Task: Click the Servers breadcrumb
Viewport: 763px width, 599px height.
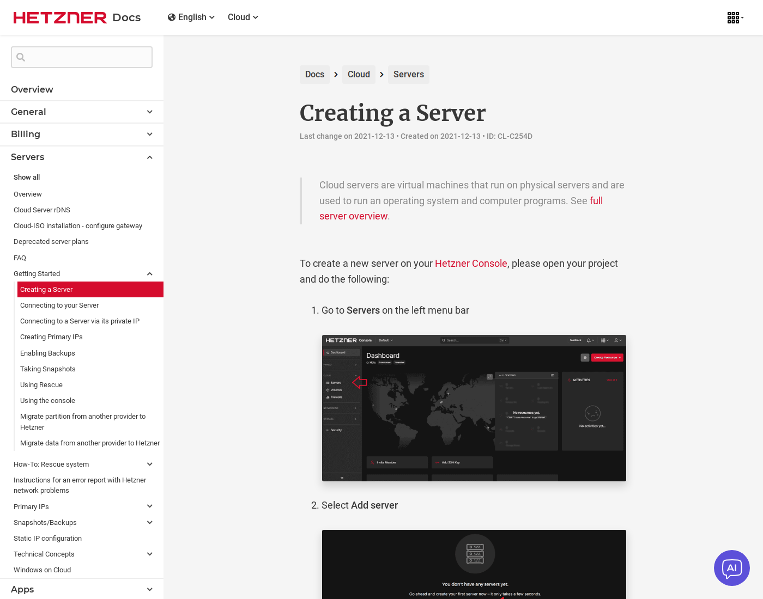Action: pos(409,75)
